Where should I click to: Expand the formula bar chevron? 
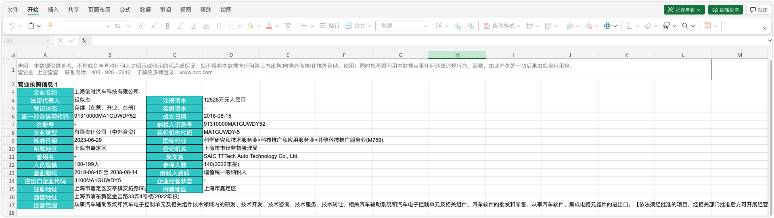pyautogui.click(x=769, y=40)
